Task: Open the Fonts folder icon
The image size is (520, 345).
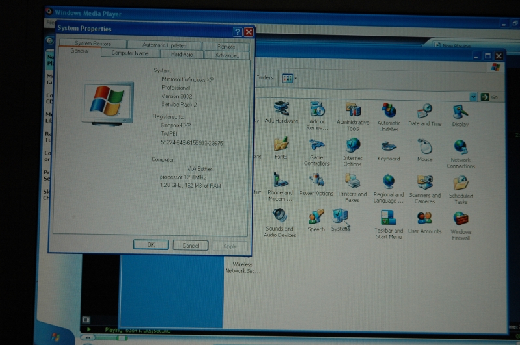Action: click(281, 148)
